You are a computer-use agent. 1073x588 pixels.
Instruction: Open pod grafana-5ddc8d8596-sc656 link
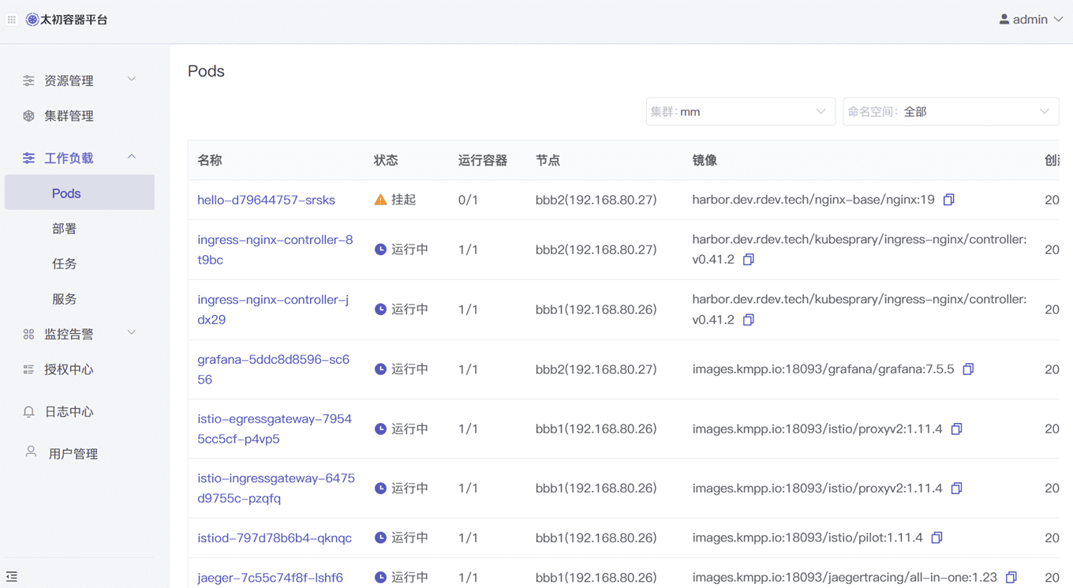273,369
